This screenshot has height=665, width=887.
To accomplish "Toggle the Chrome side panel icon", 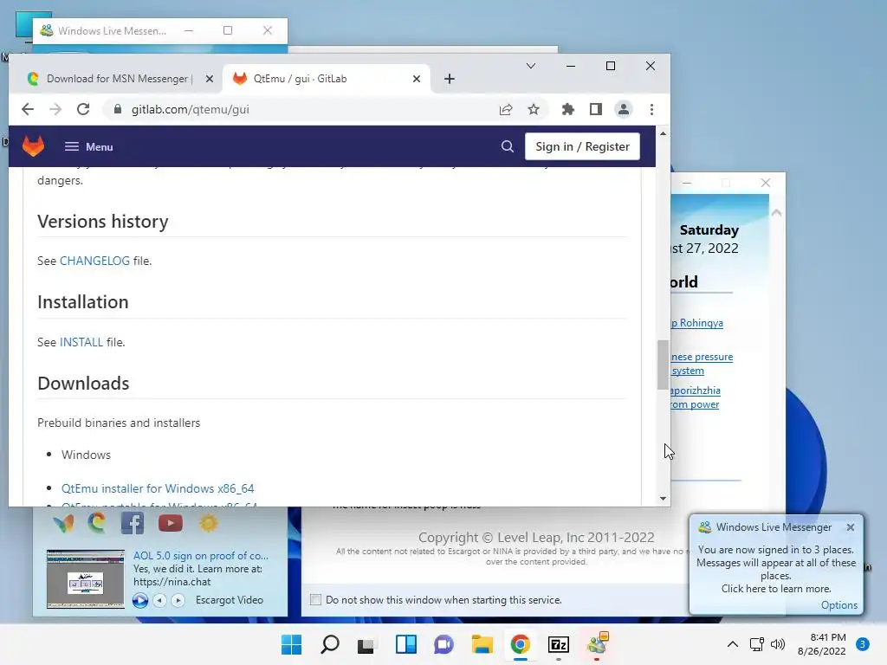I will [x=596, y=110].
